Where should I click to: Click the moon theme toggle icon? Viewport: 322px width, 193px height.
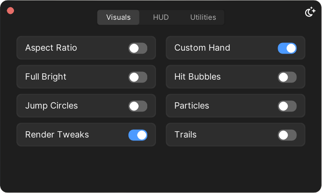310,13
